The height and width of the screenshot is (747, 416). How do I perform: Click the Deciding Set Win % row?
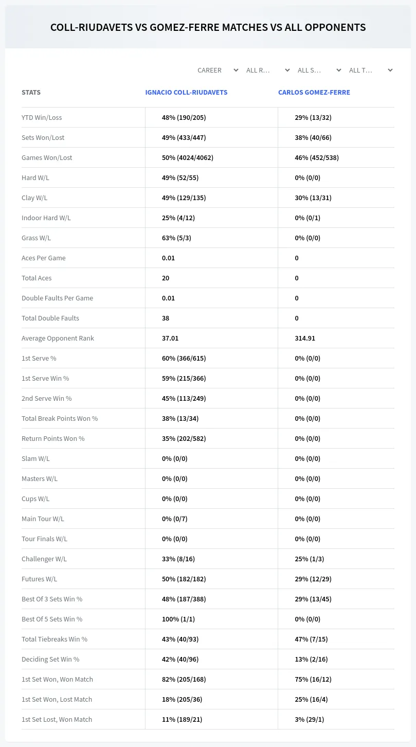tap(208, 659)
